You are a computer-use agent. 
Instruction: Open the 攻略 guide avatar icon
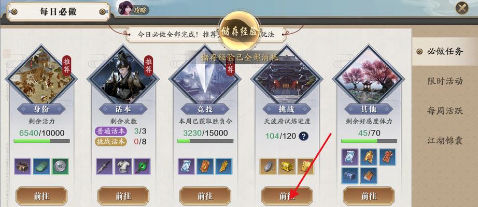[125, 8]
